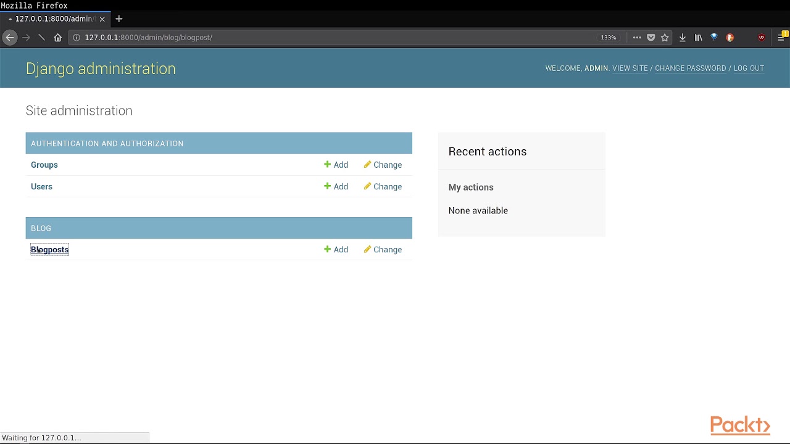
Task: Click the 133% zoom level indicator
Action: coord(609,38)
